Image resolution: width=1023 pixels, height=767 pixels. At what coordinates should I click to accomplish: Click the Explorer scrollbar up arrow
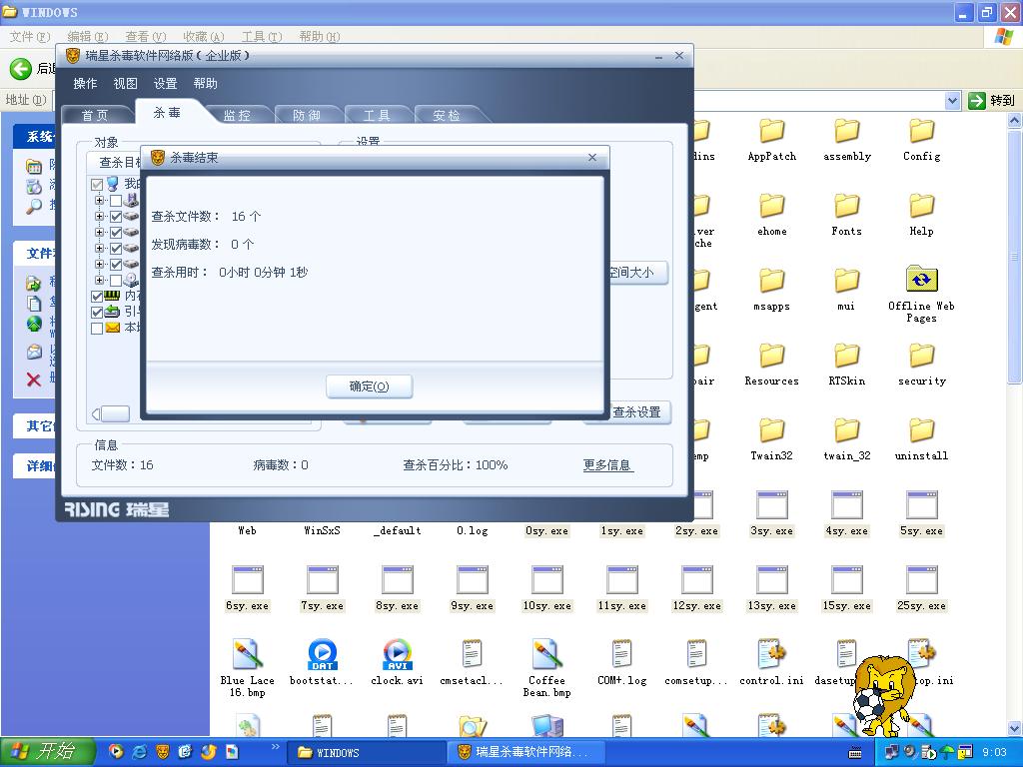coord(1015,121)
